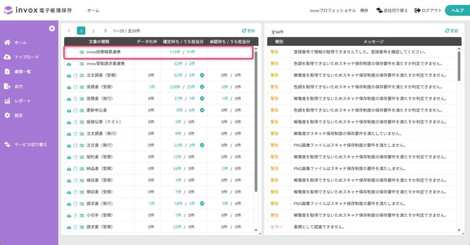This screenshot has width=470, height=245.
Task: Click message 解像度がスキャナ保存制度の保存要件を満たしていません
Action: [347, 133]
